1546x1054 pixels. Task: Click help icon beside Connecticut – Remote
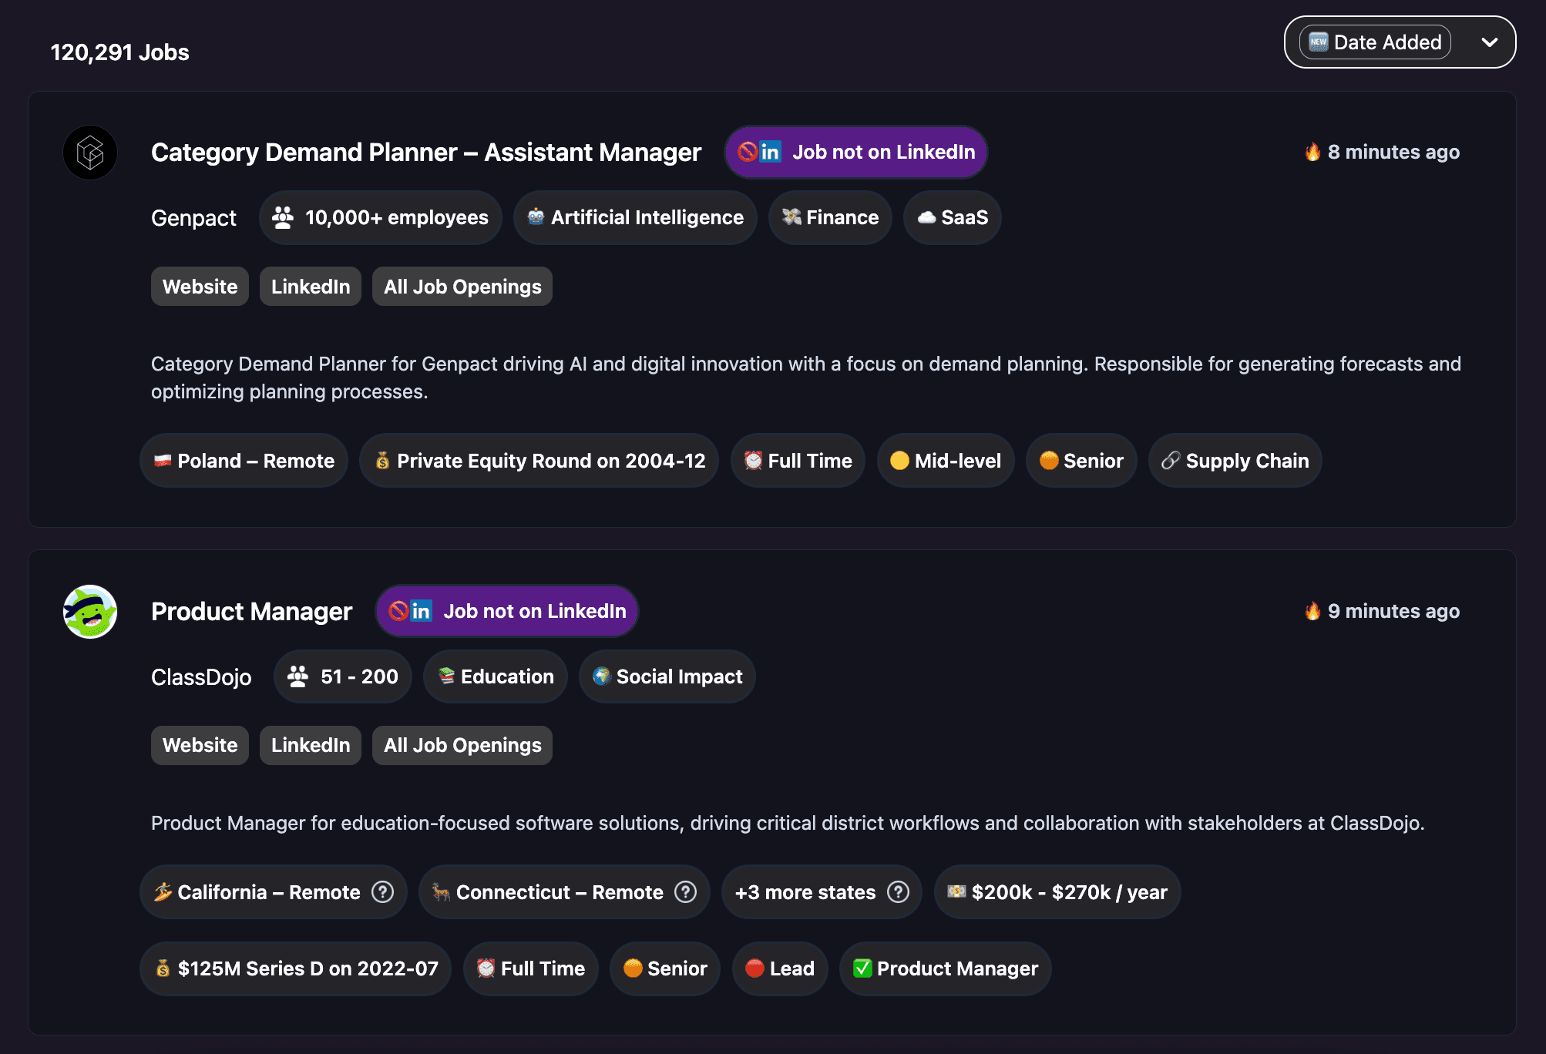[685, 892]
